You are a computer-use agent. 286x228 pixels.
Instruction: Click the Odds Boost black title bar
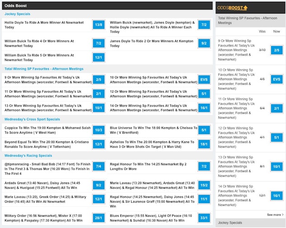coord(107,5)
